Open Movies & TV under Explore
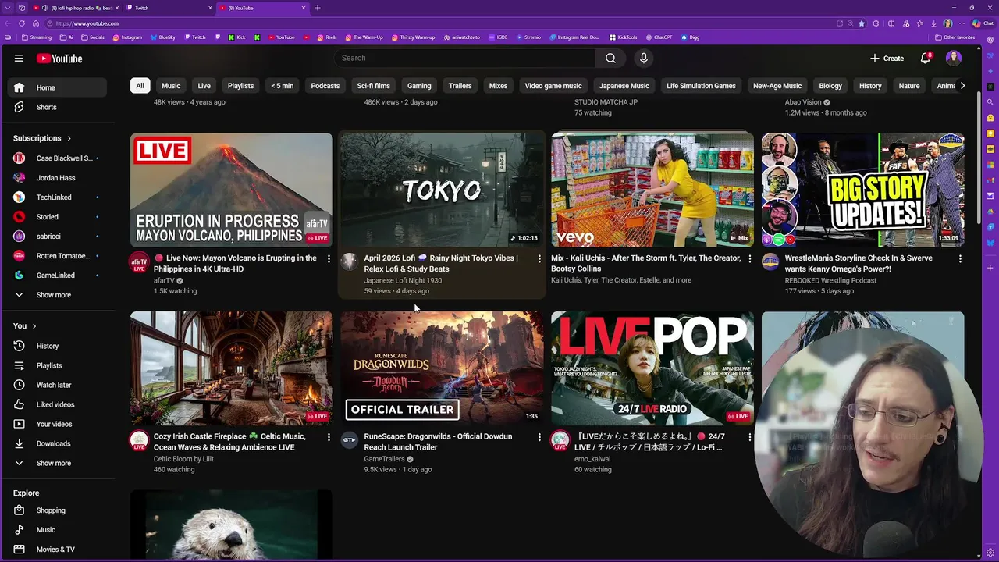Image resolution: width=999 pixels, height=562 pixels. click(x=59, y=550)
